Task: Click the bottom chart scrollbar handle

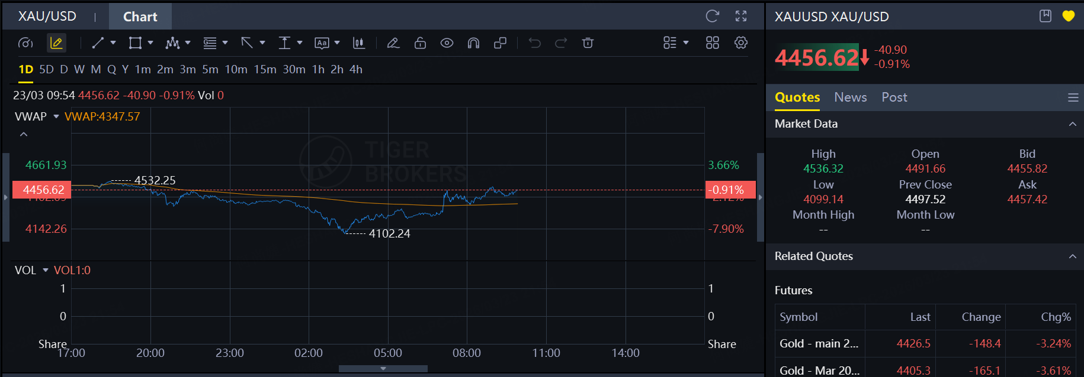Action: point(383,369)
